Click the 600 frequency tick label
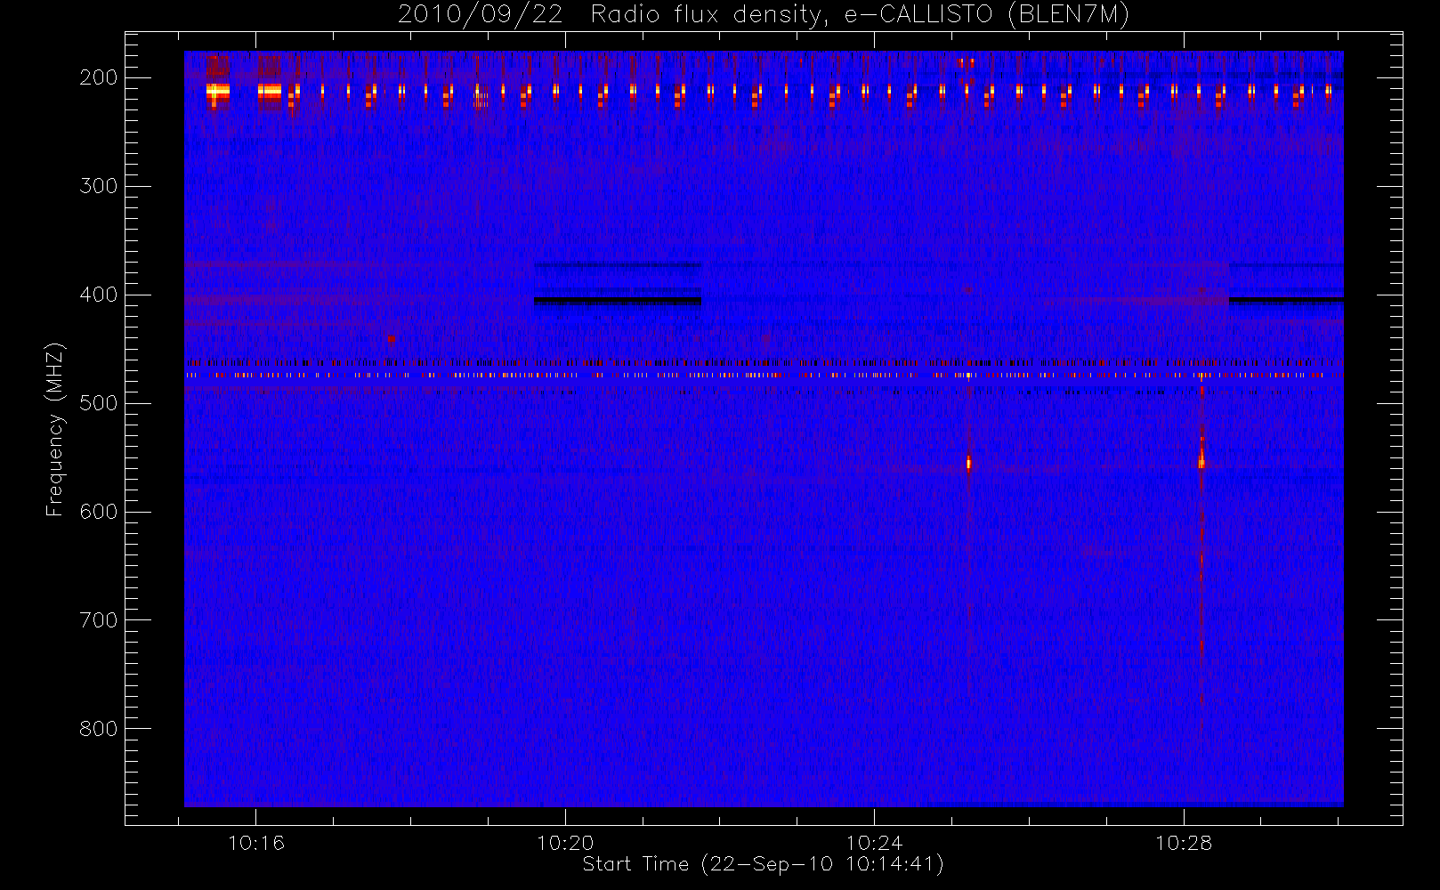 [x=98, y=512]
